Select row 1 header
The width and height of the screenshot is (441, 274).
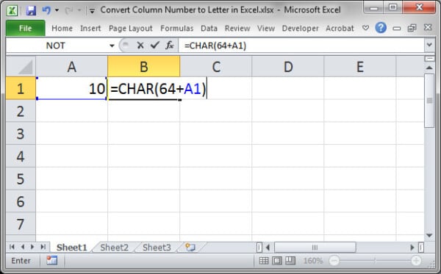coord(21,88)
